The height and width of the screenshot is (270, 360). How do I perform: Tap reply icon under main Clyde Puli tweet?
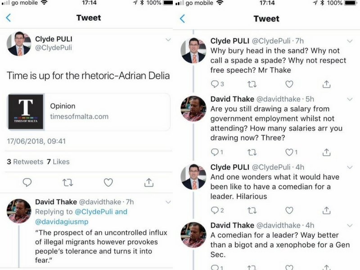[x=27, y=182]
